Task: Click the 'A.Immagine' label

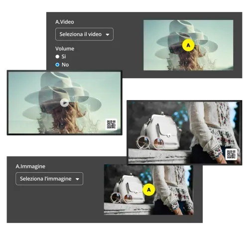Action: (30, 166)
